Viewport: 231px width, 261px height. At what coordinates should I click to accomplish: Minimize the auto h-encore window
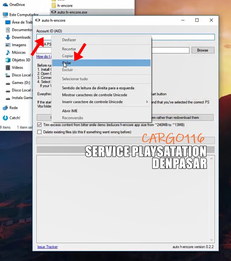[x=183, y=20]
